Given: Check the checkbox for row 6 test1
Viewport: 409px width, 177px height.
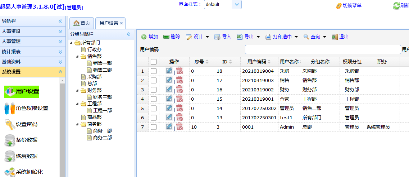Looking at the screenshot, I should [154, 118].
